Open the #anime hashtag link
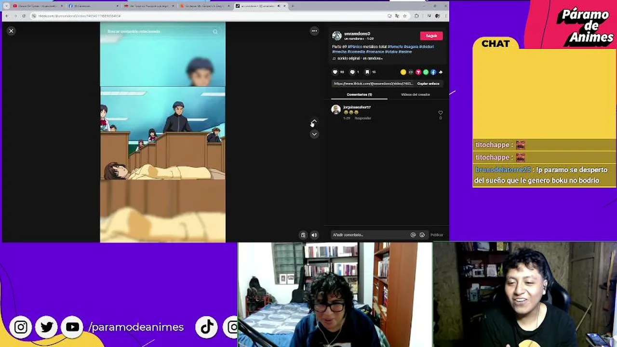The width and height of the screenshot is (617, 347). pyautogui.click(x=405, y=52)
